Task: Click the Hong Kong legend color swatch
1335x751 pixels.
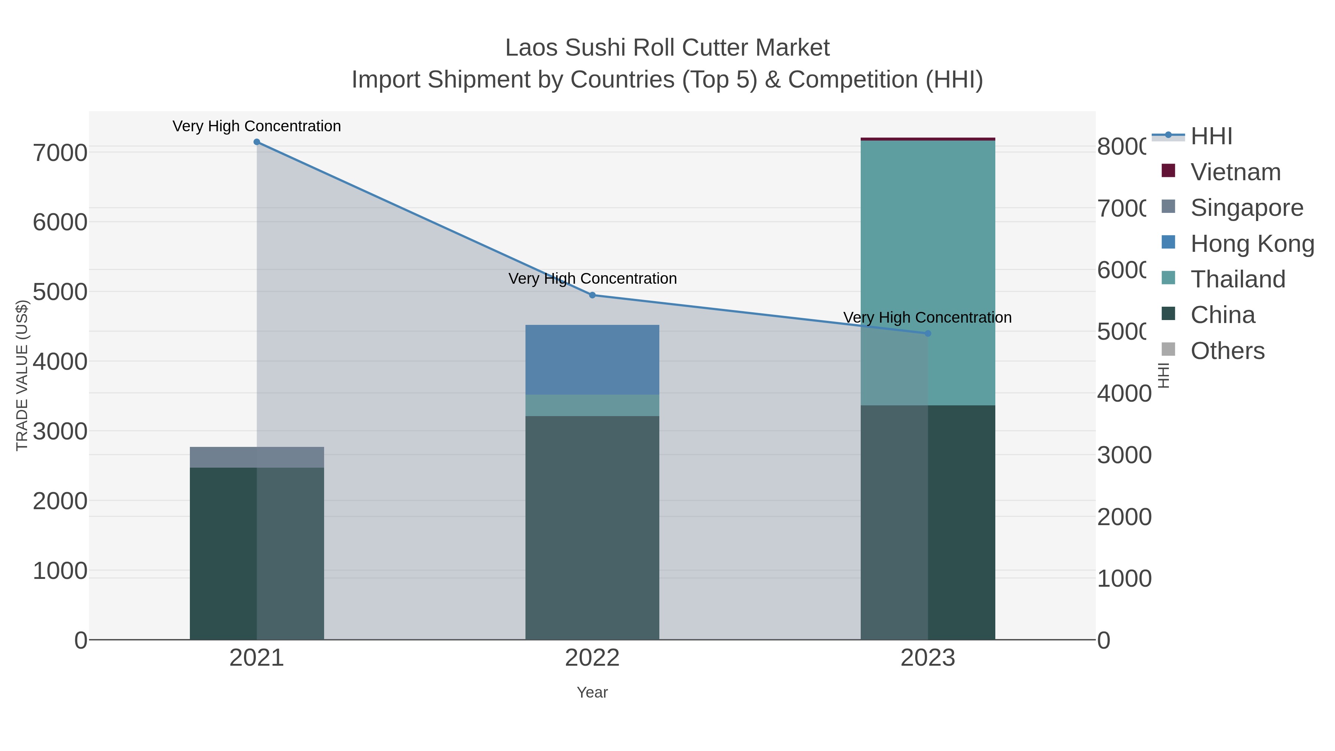Action: (1168, 242)
